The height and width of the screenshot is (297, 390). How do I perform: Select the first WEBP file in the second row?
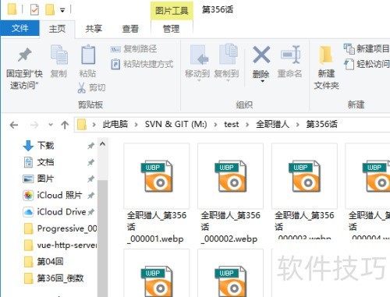157,273
